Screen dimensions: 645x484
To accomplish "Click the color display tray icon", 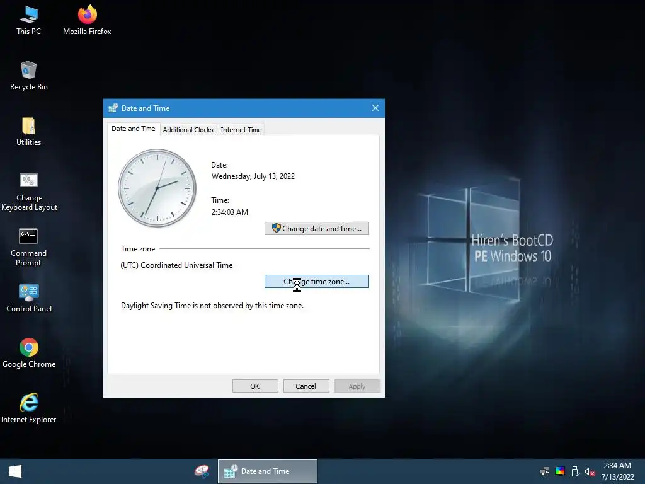I will point(560,471).
